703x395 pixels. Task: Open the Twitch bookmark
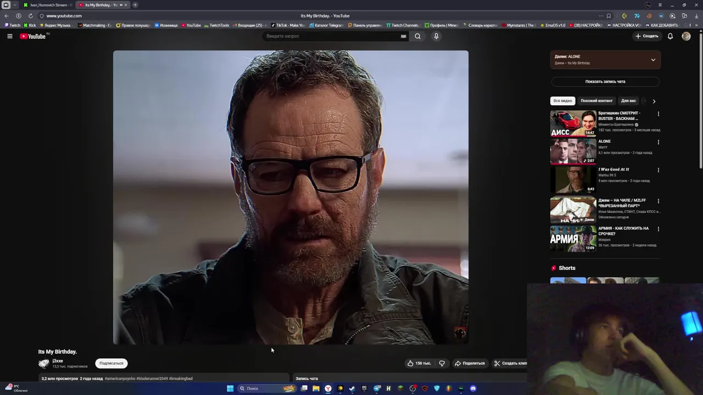(13, 25)
